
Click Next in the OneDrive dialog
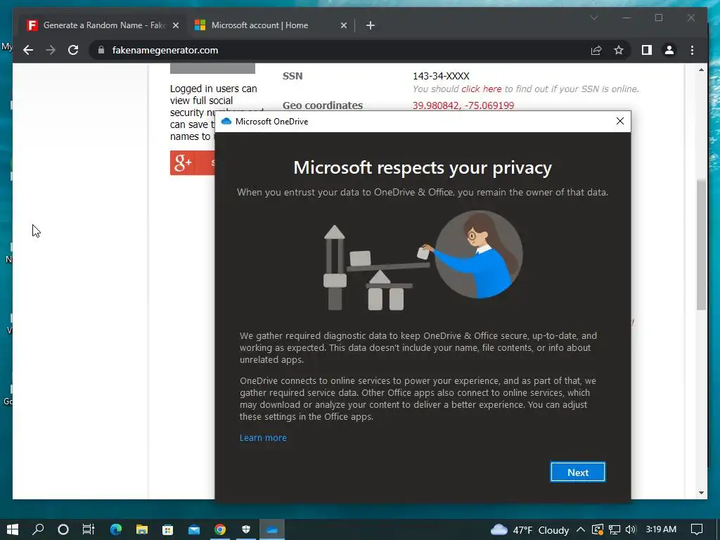click(x=578, y=472)
